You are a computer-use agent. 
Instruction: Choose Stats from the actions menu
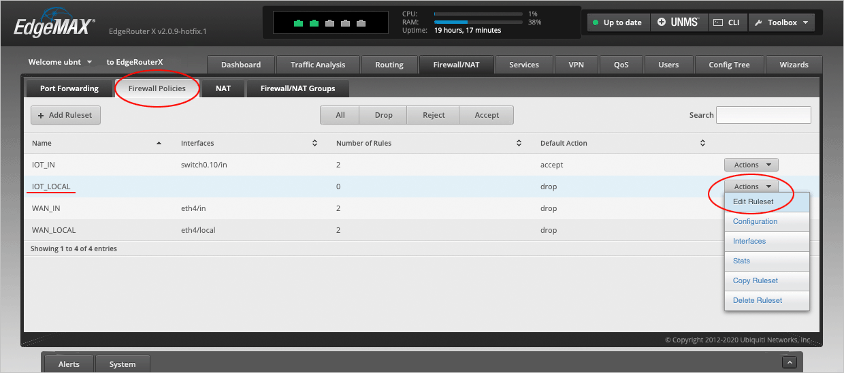click(767, 261)
